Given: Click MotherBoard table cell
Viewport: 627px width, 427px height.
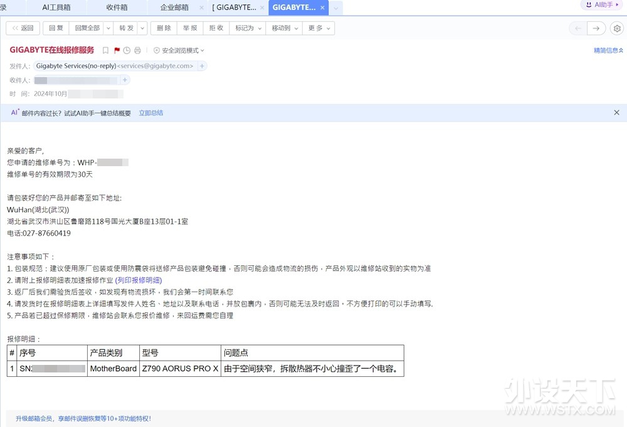Looking at the screenshot, I should (113, 369).
